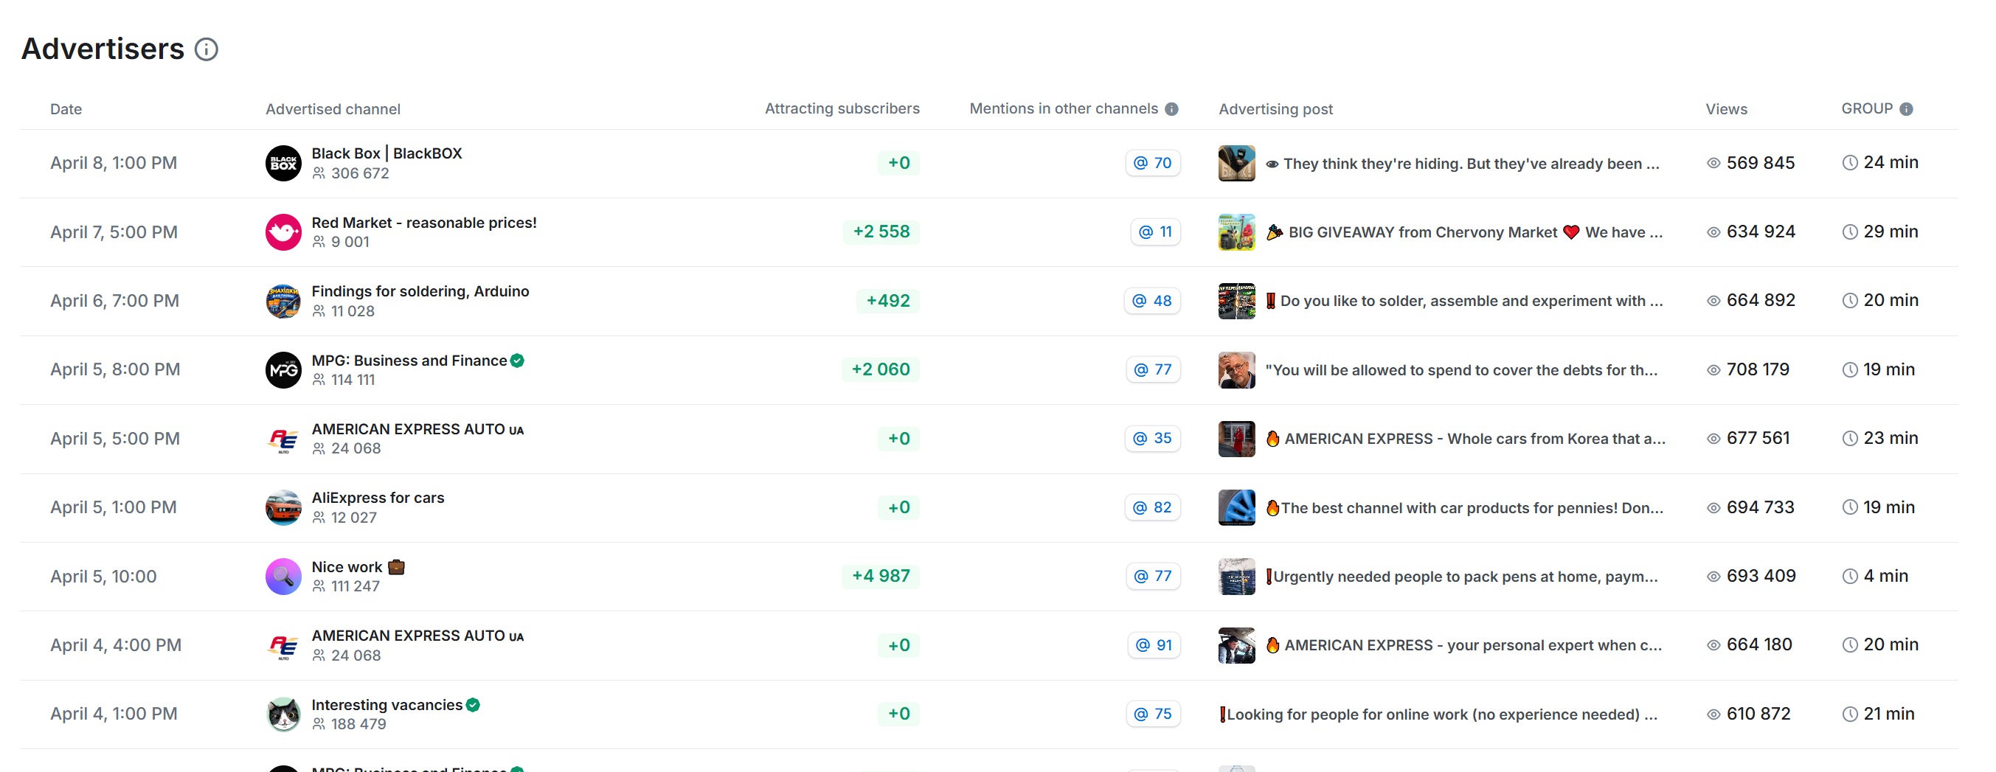Open Black Box channel avatar
This screenshot has height=772, width=1996.
click(283, 164)
